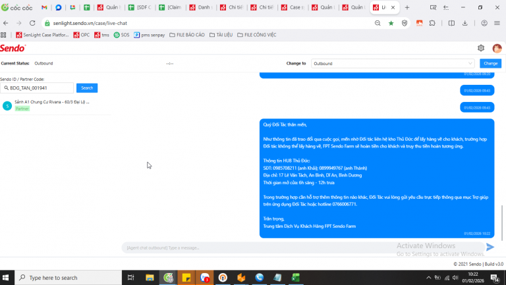Open the pms senpay bookmark
This screenshot has height=285, width=506.
pyautogui.click(x=150, y=35)
